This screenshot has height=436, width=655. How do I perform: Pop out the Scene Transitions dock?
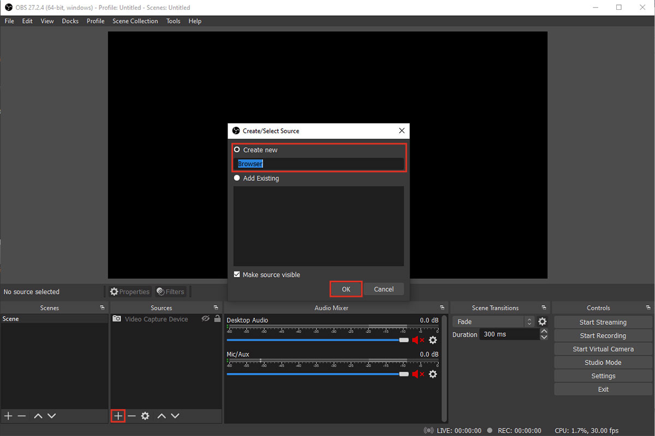pos(544,308)
